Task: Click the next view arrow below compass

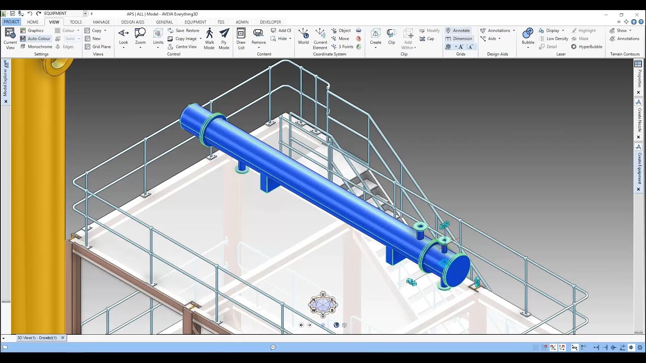Action: (x=309, y=325)
